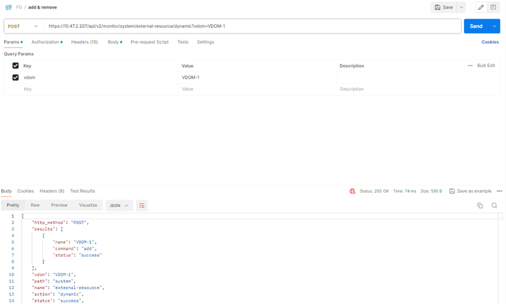Collapse the "results" array line
This screenshot has width=506, height=304.
click(x=47, y=229)
